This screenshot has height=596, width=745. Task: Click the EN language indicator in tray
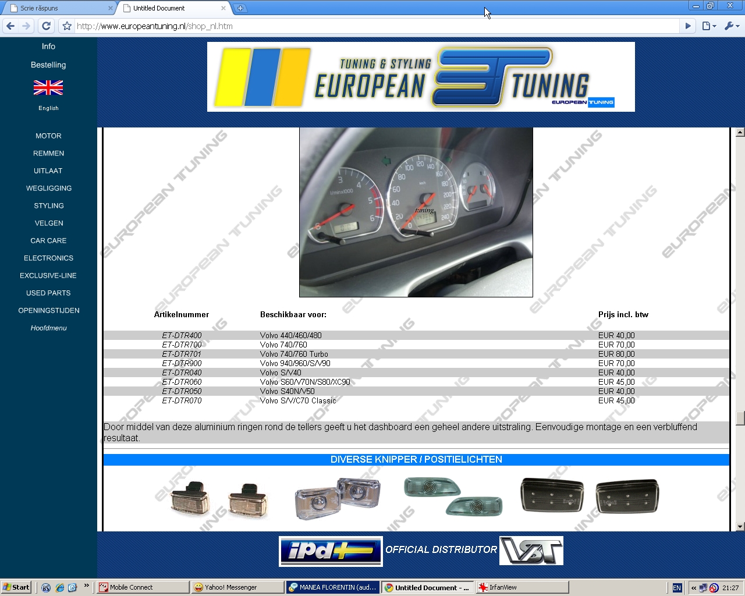677,588
